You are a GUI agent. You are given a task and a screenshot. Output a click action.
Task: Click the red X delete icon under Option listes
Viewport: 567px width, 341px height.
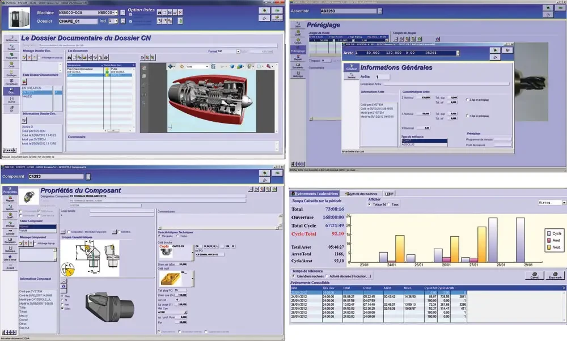coord(180,12)
